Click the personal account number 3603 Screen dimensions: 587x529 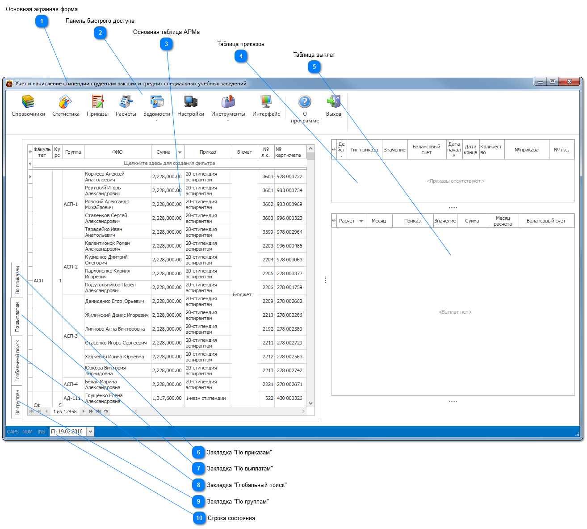(x=266, y=177)
